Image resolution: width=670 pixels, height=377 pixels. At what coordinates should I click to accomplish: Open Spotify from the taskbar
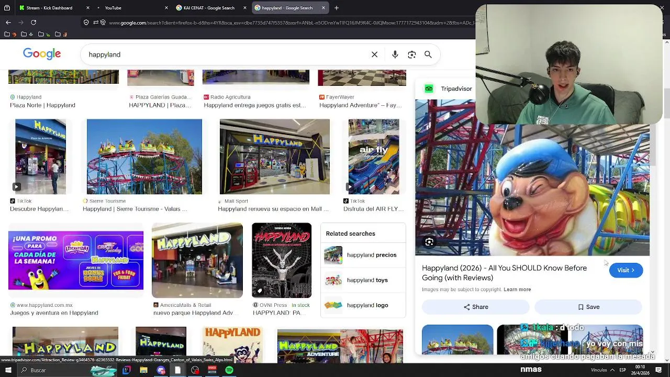pyautogui.click(x=229, y=370)
